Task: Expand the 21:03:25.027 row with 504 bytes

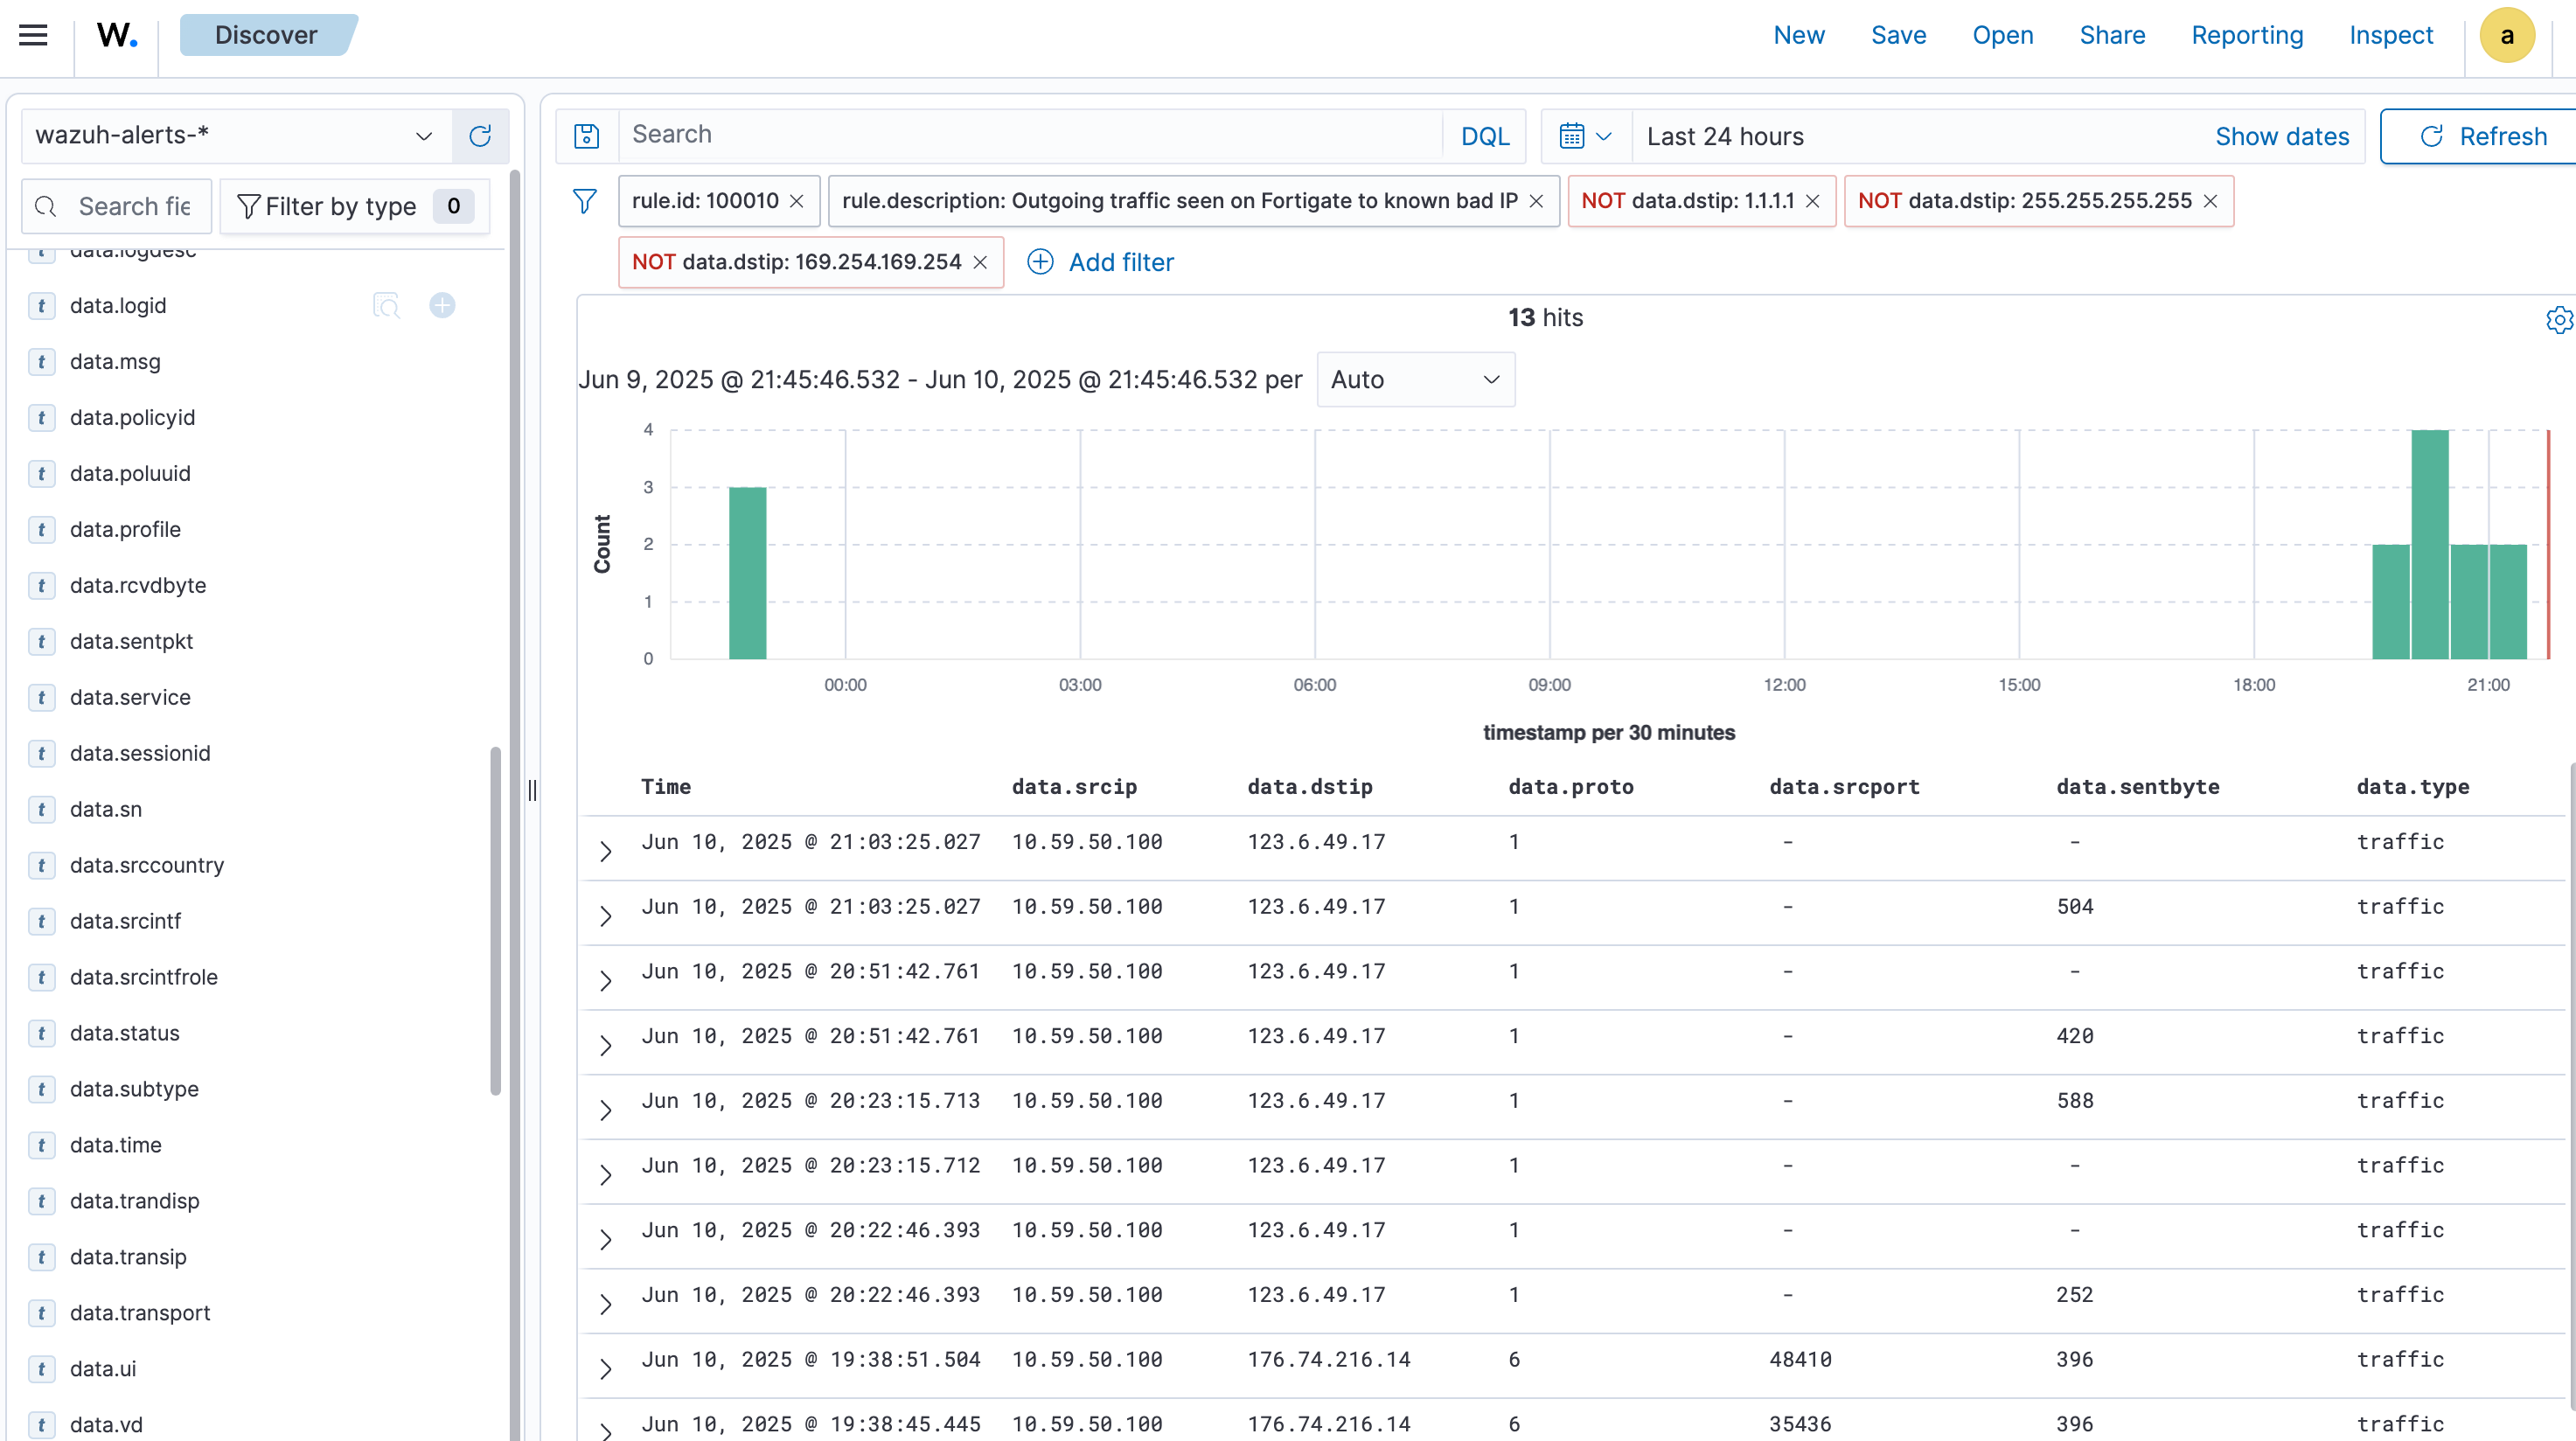Action: coord(605,916)
